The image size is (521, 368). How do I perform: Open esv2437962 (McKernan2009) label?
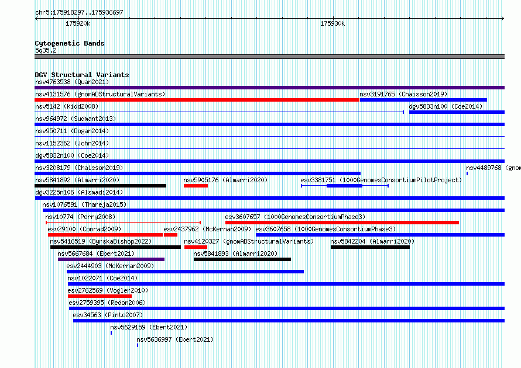click(x=207, y=229)
